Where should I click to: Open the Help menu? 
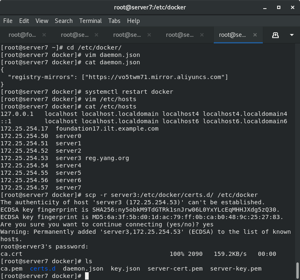133,21
